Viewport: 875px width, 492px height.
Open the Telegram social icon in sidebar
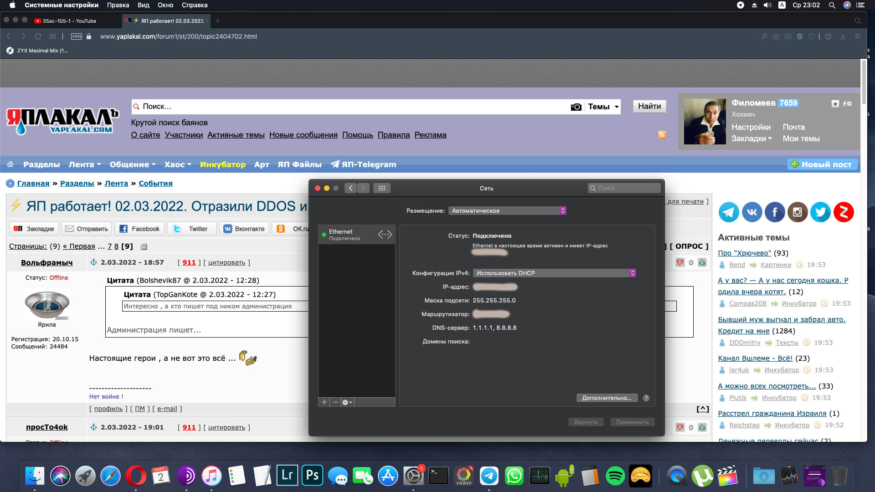(x=729, y=212)
